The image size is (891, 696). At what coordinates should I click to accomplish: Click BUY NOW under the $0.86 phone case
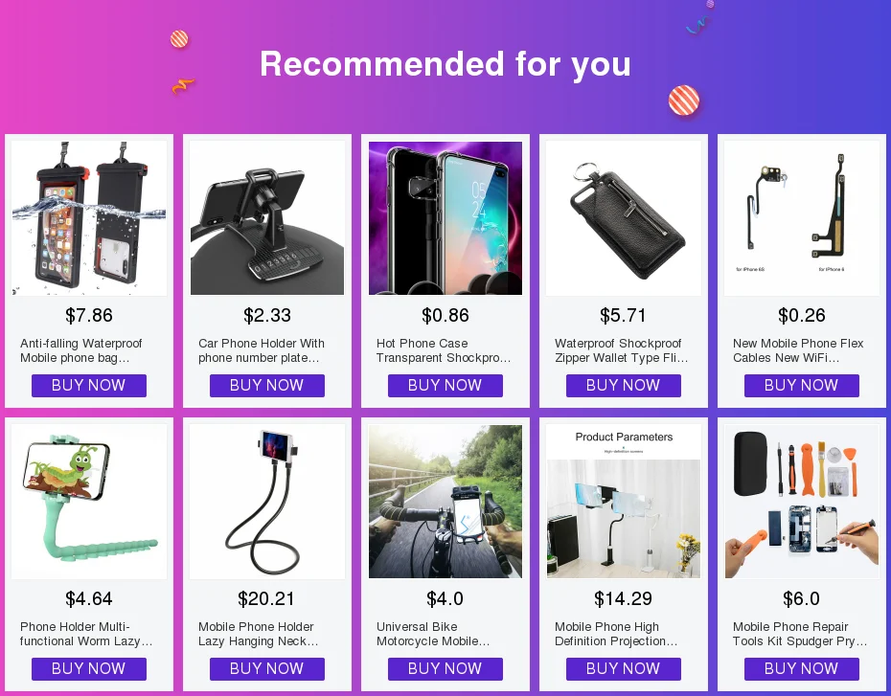pos(445,386)
